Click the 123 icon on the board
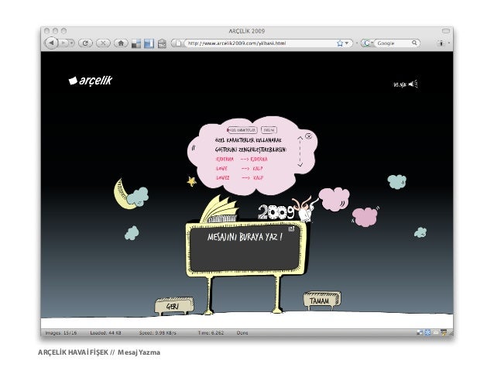The height and width of the screenshot is (371, 494). coord(291,228)
